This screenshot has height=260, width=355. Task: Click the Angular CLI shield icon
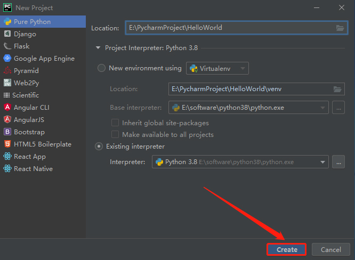(x=7, y=107)
